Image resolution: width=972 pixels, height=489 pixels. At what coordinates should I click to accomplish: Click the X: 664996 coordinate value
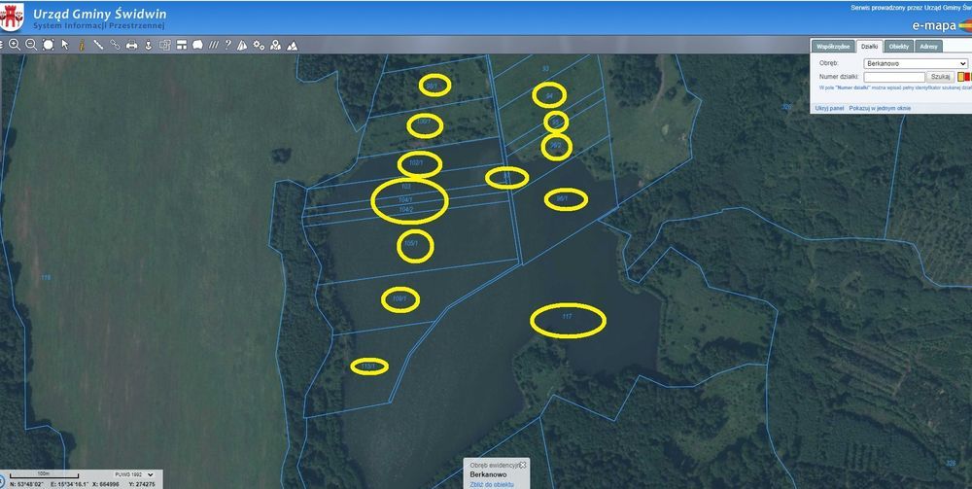coord(105,484)
